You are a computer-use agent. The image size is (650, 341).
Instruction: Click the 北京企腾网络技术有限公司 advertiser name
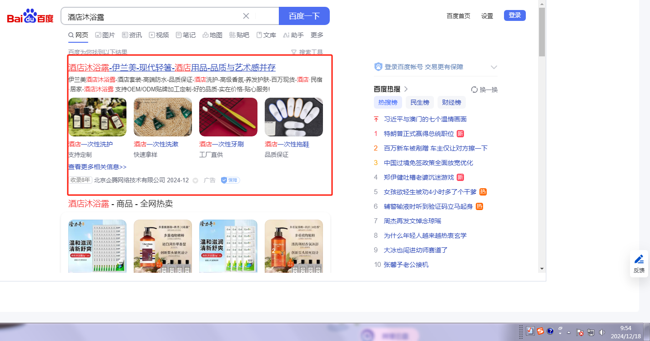coord(130,180)
